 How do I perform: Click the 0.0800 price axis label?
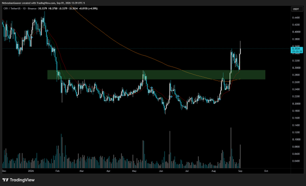click(296, 147)
